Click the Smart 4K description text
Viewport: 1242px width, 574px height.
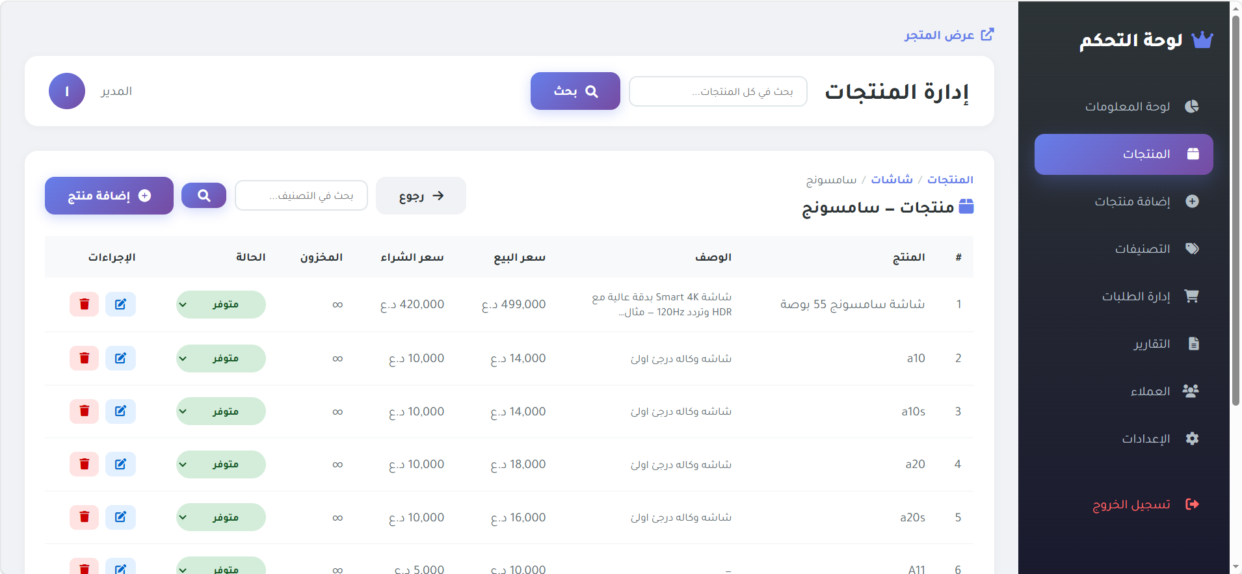(x=662, y=304)
